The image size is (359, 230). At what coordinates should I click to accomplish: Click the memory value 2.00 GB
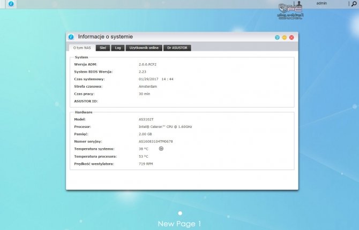pos(145,134)
